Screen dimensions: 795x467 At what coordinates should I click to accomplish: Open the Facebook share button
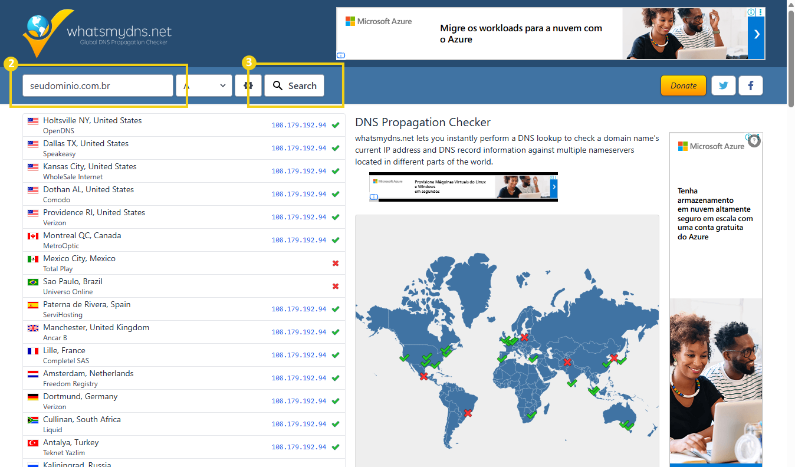coord(751,85)
